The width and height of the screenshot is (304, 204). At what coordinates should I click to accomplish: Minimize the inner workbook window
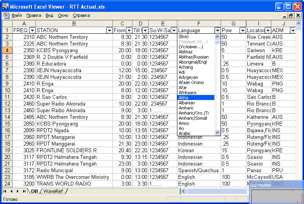pos(284,15)
